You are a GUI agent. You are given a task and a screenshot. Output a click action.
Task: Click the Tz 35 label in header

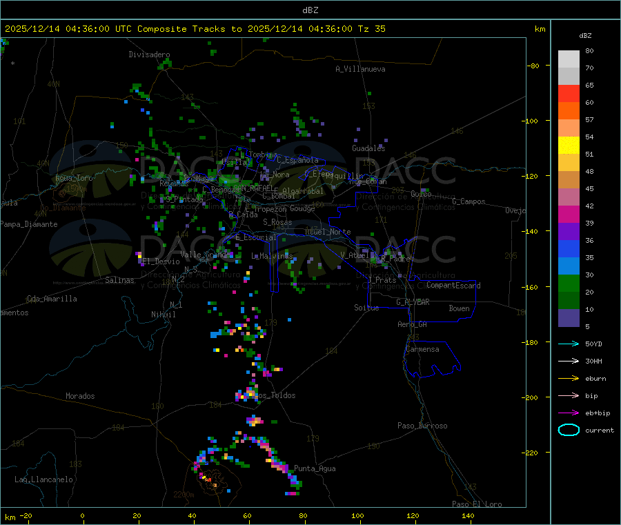[371, 29]
